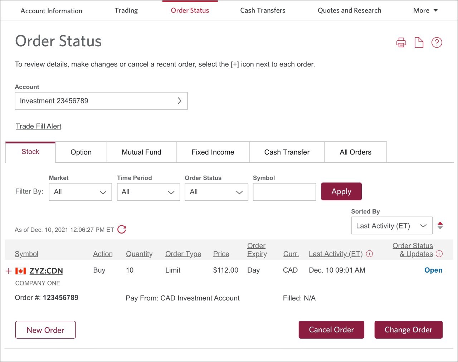Click Pay From: CAD Investment Account text
The height and width of the screenshot is (362, 458).
182,298
